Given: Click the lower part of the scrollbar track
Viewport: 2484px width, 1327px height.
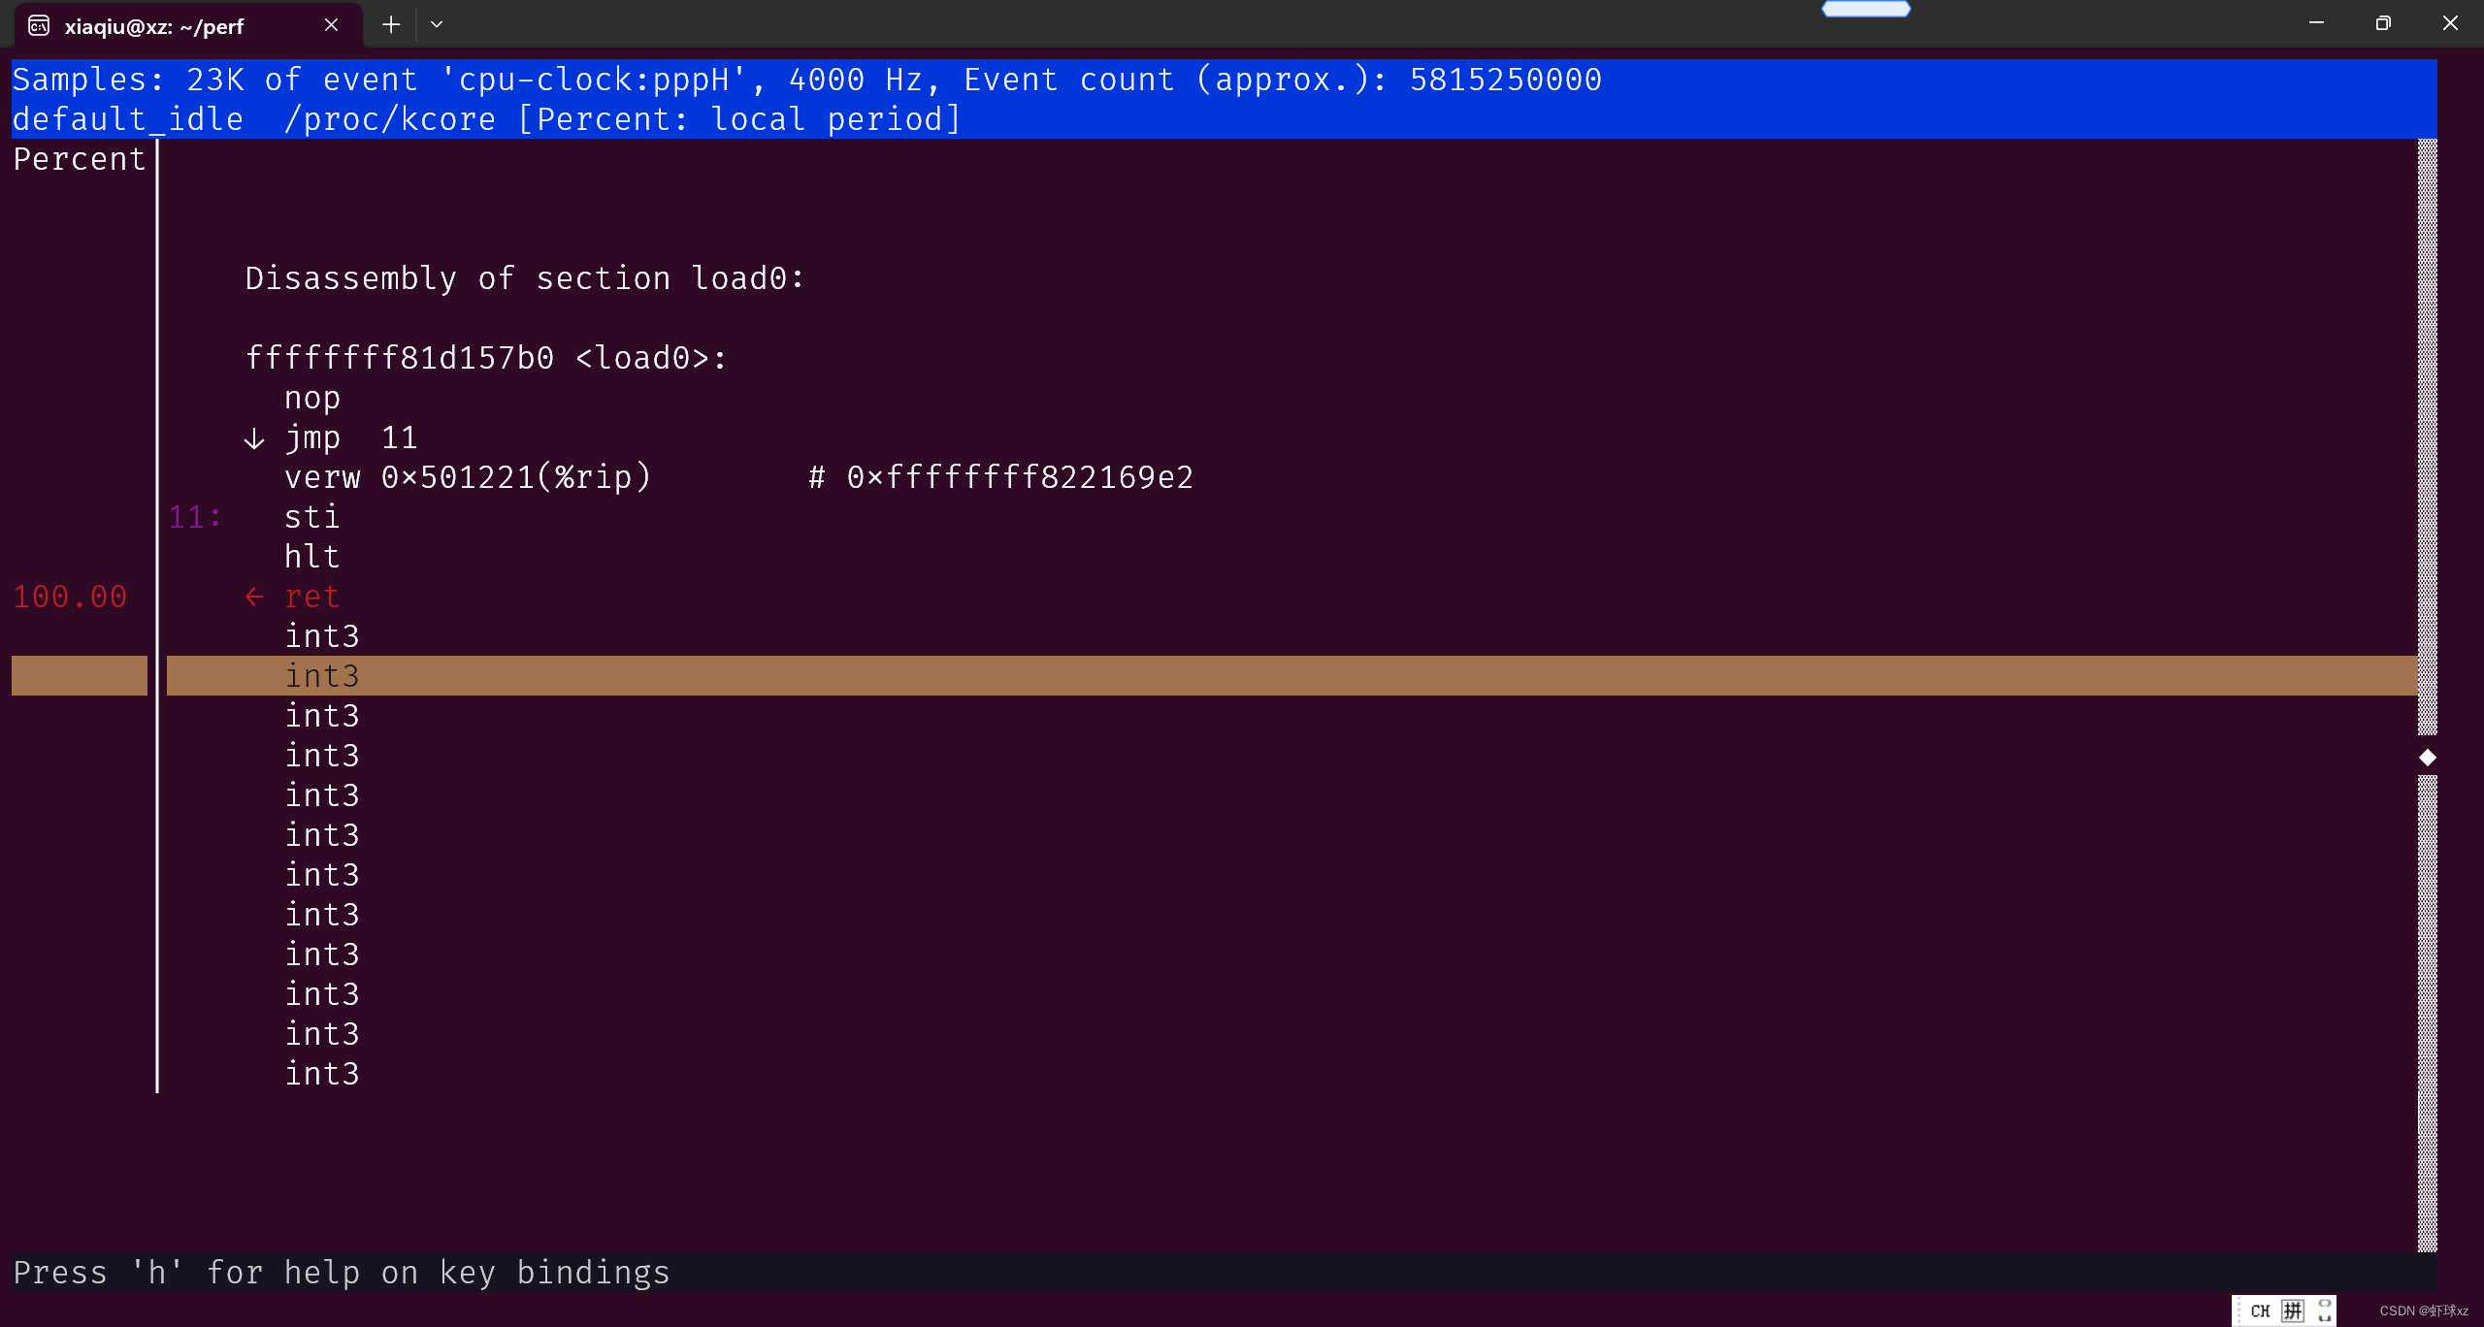Looking at the screenshot, I should [2428, 1014].
